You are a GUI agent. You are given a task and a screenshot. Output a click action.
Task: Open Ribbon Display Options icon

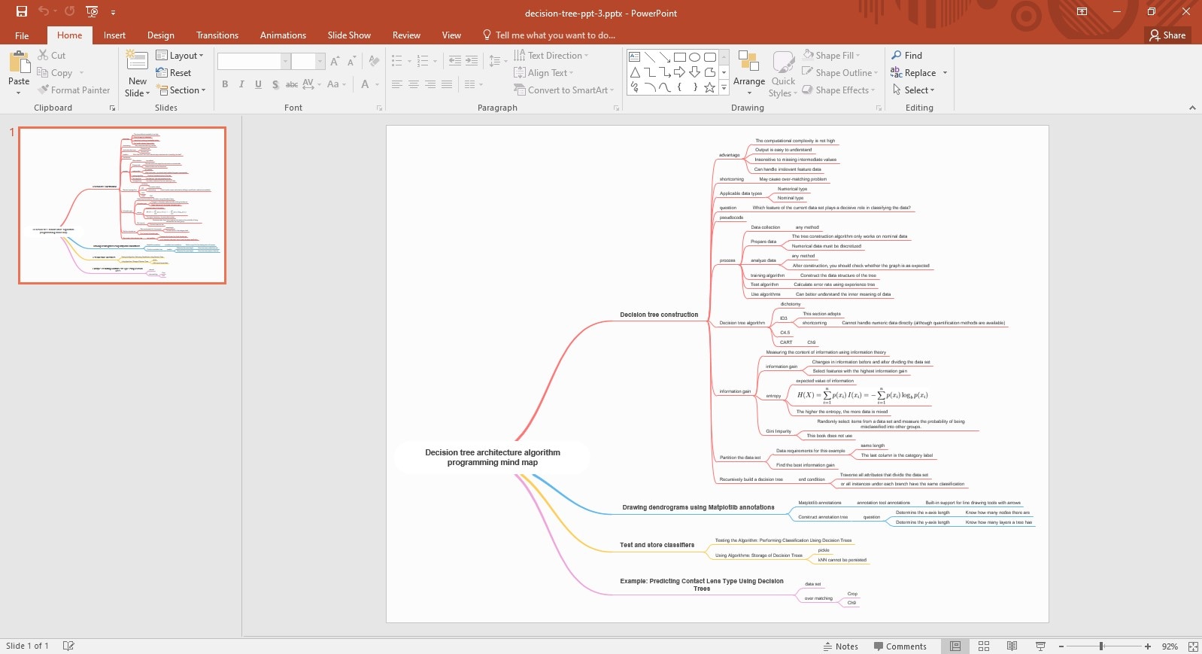[x=1082, y=11]
